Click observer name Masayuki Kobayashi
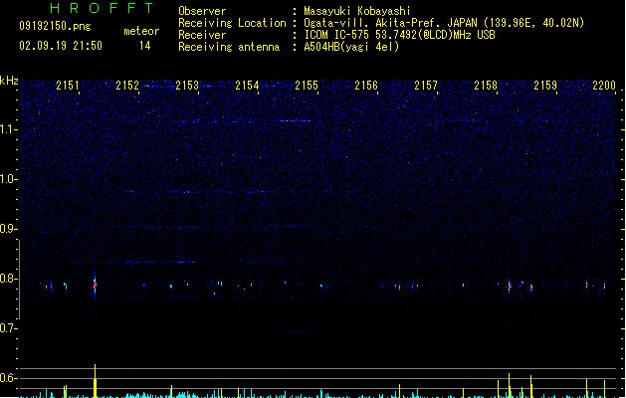The width and height of the screenshot is (626, 398). click(x=357, y=11)
